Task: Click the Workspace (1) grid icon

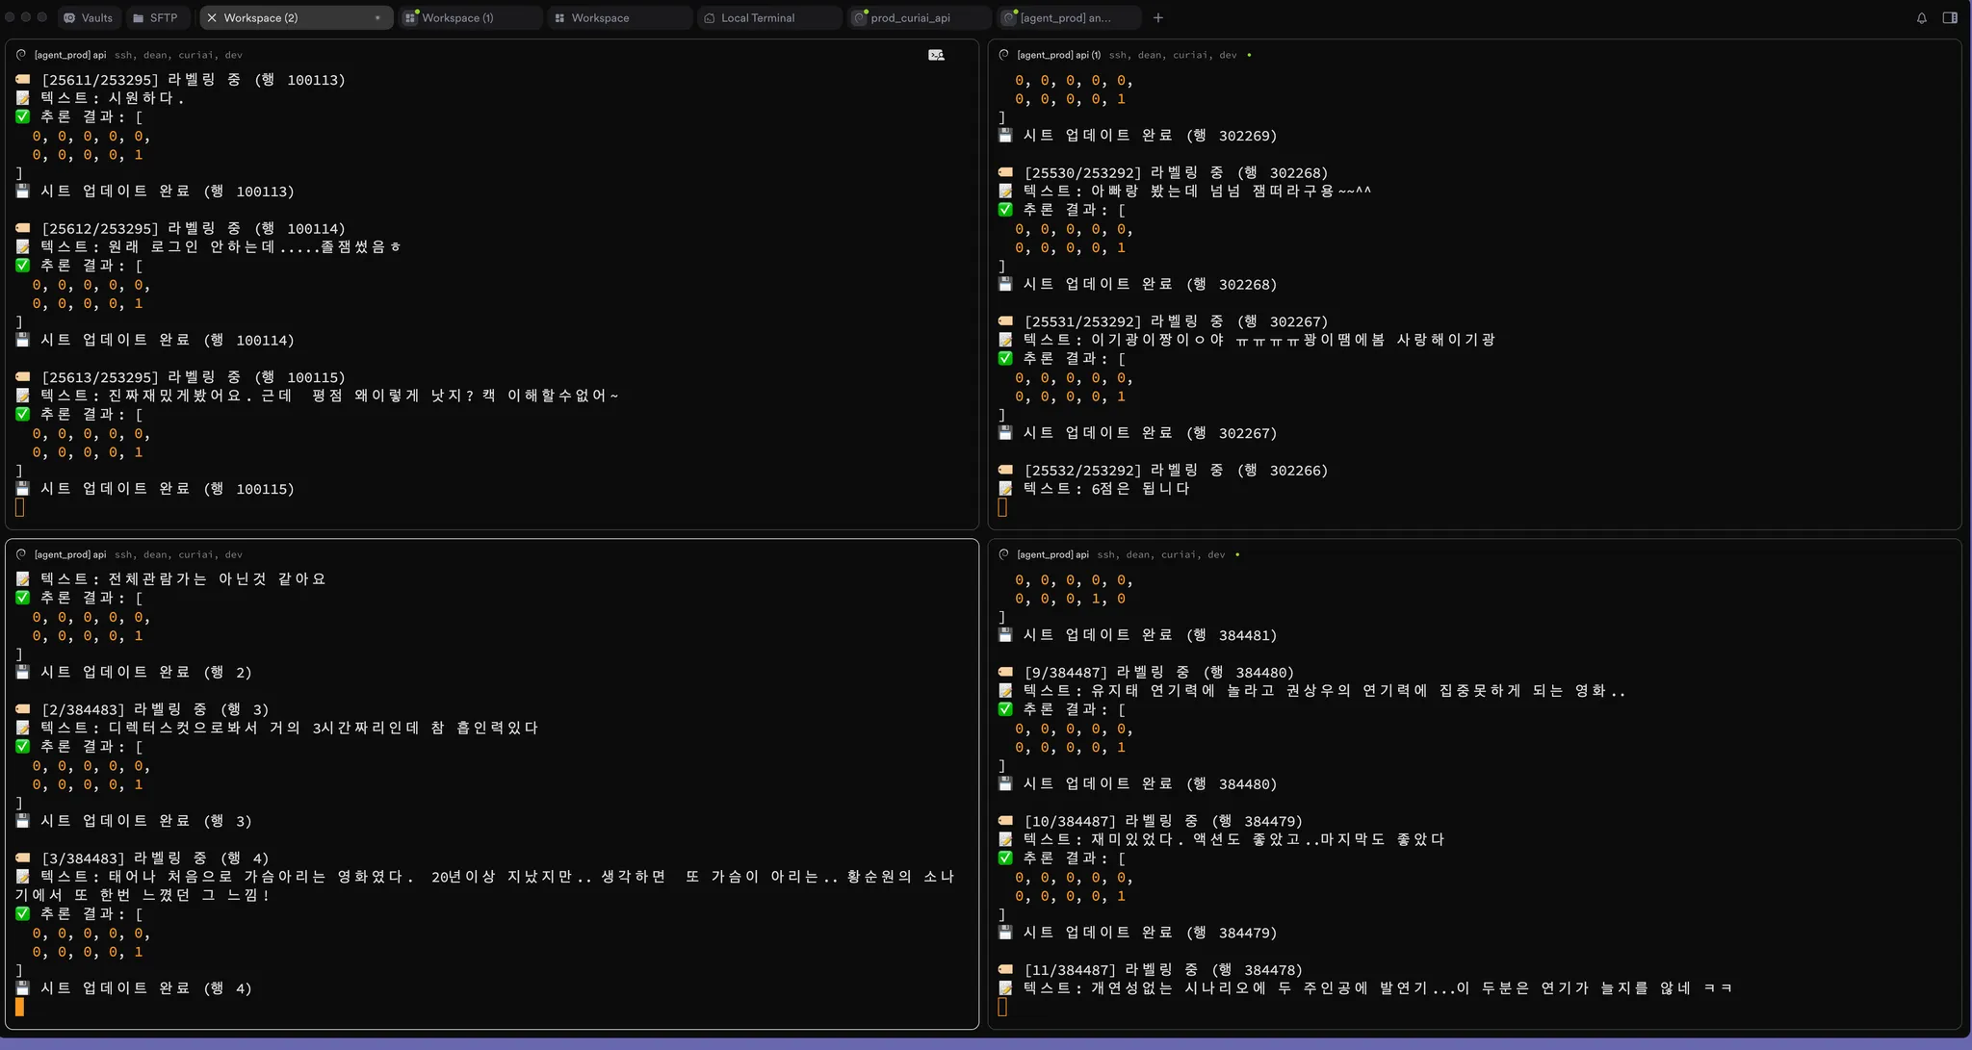Action: click(410, 17)
